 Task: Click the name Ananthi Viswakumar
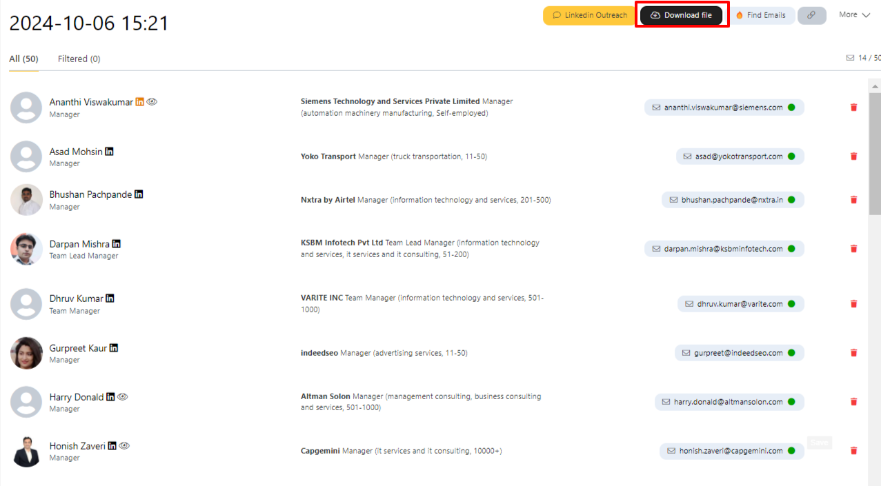tap(91, 102)
